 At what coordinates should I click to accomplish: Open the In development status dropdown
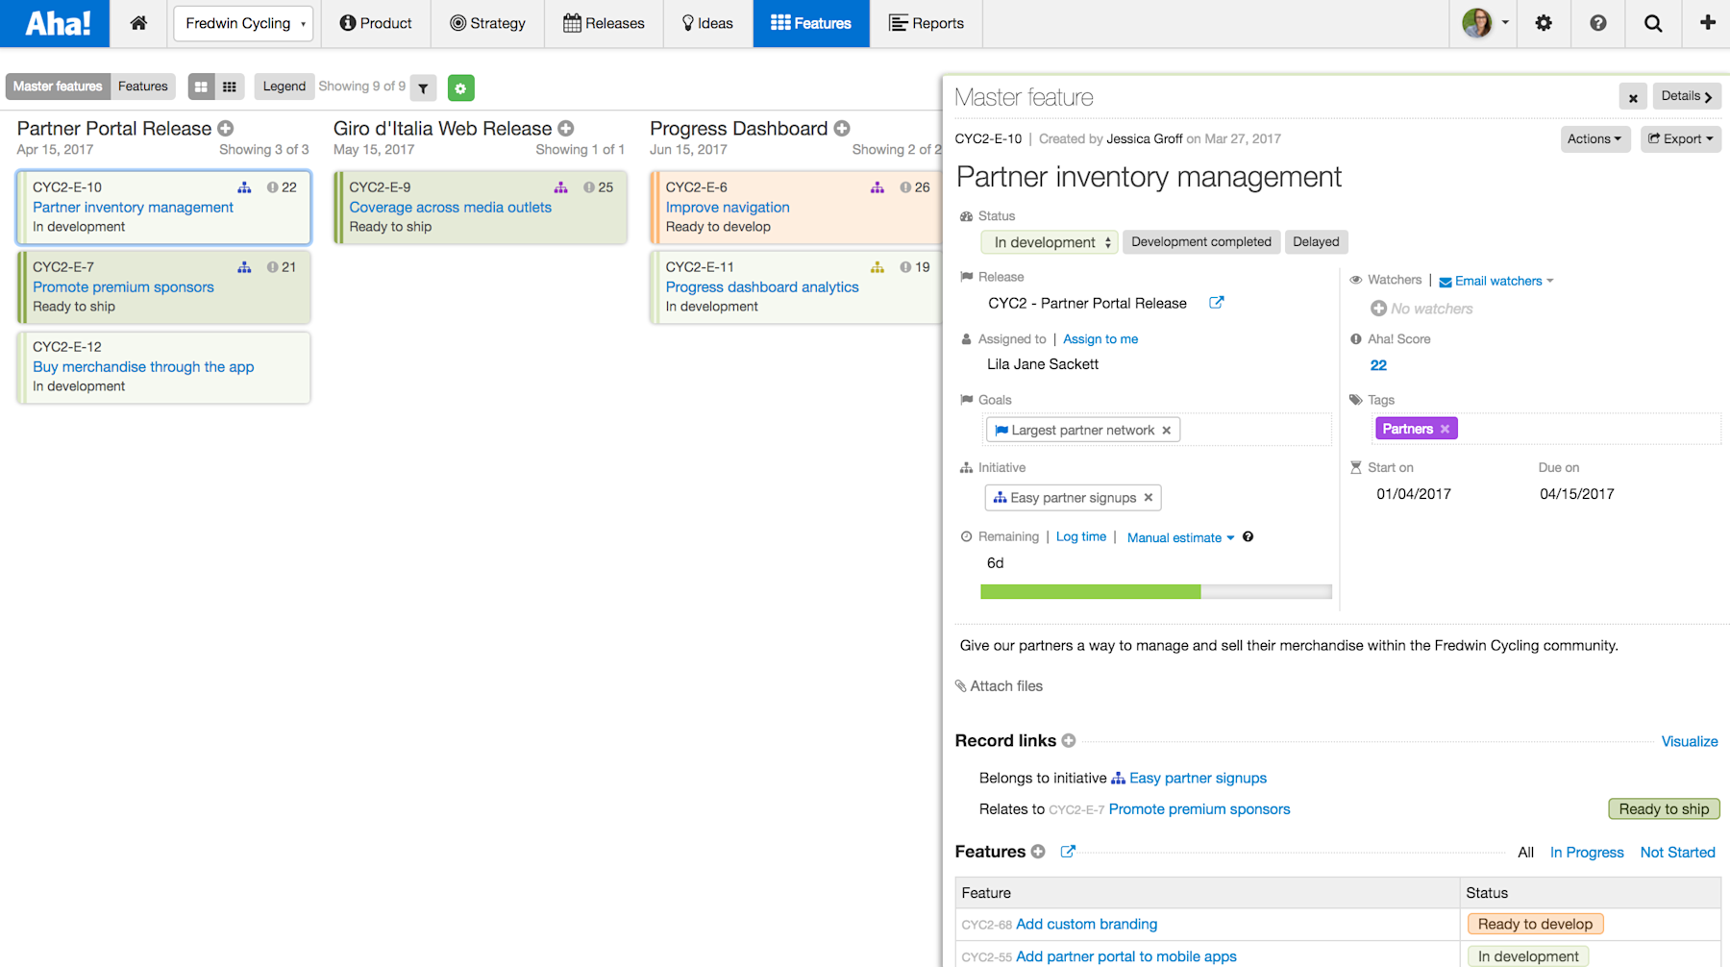point(1049,242)
